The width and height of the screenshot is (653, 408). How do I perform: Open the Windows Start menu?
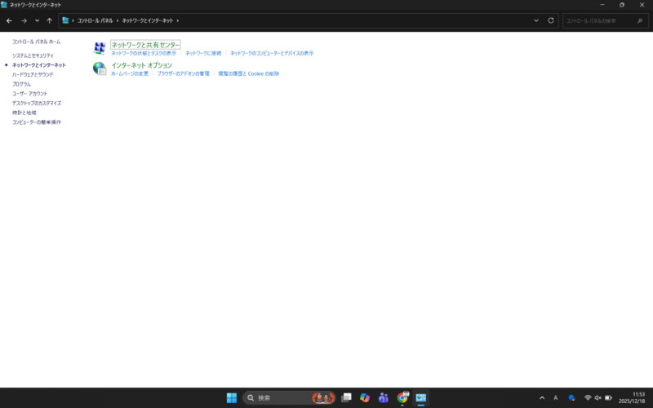(232, 397)
